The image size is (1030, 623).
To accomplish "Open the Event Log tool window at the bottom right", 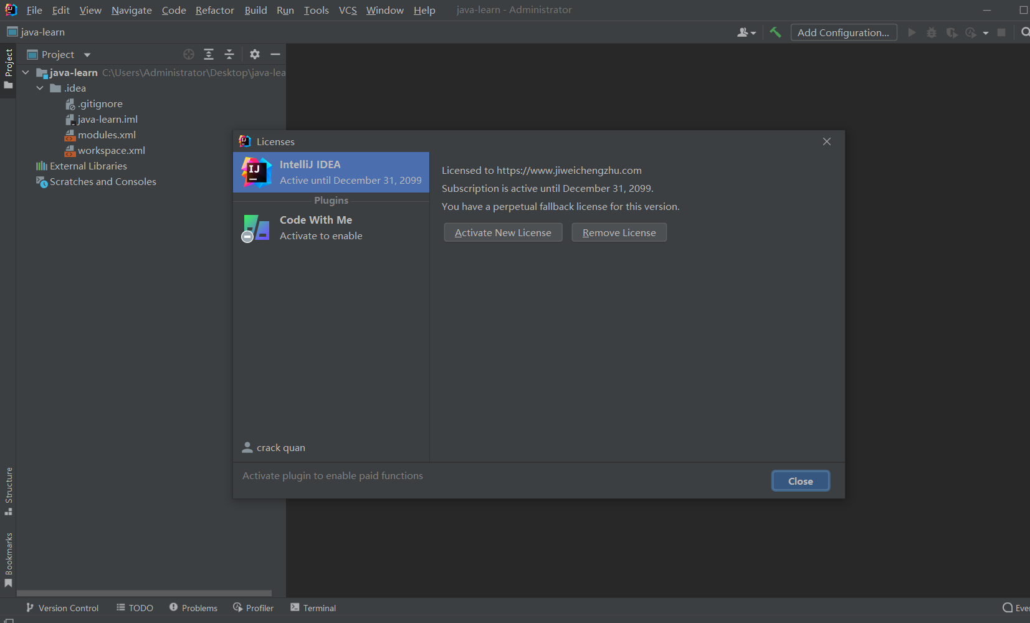I will pos(1016,607).
